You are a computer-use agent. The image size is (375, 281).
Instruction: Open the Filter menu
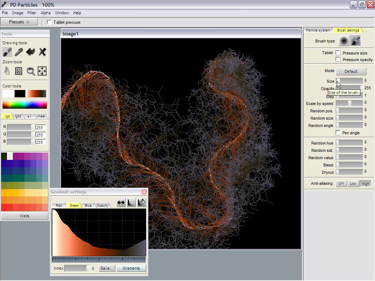pyautogui.click(x=32, y=13)
